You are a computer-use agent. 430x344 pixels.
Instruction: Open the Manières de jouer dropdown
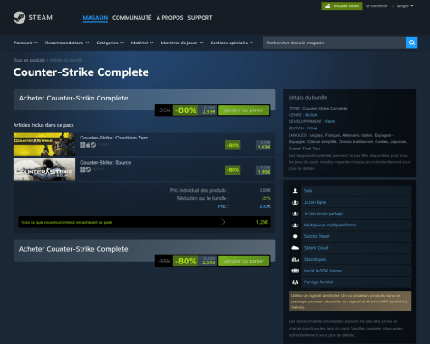[182, 43]
